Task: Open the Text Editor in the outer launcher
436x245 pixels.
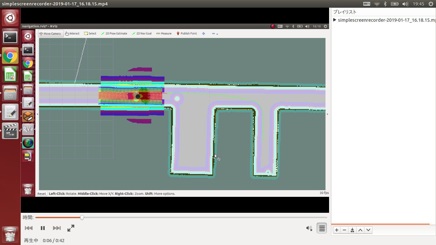Action: [x=10, y=112]
